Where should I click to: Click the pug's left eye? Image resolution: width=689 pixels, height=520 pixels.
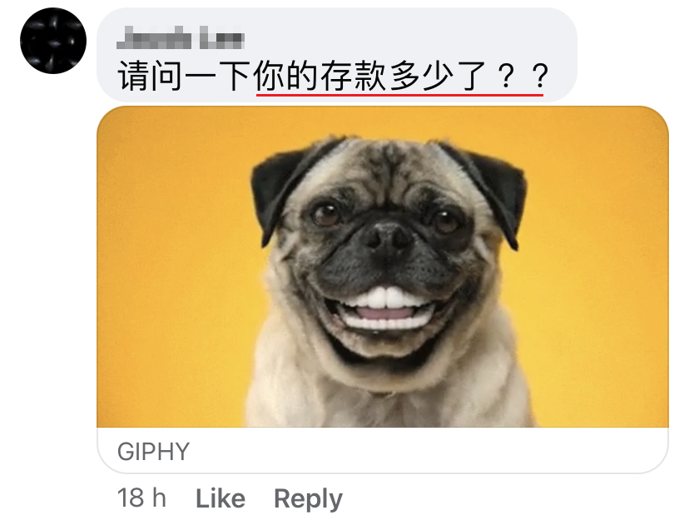point(325,214)
